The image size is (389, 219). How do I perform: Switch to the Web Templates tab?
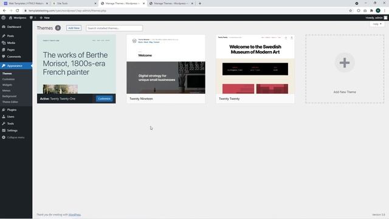tap(26, 4)
